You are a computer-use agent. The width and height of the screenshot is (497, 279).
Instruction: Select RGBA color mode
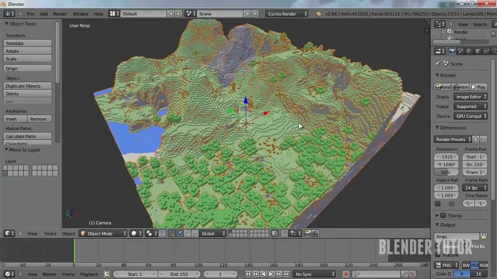[483, 265]
